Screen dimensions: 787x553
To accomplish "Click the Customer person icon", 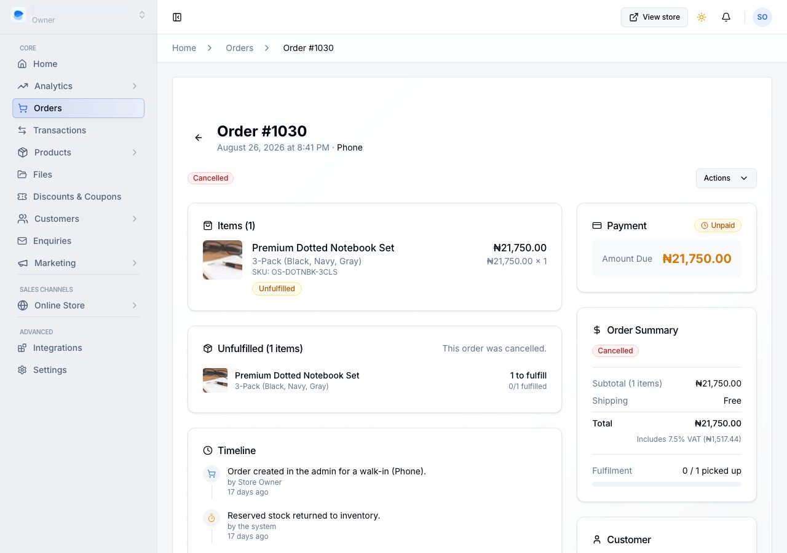I will click(596, 539).
